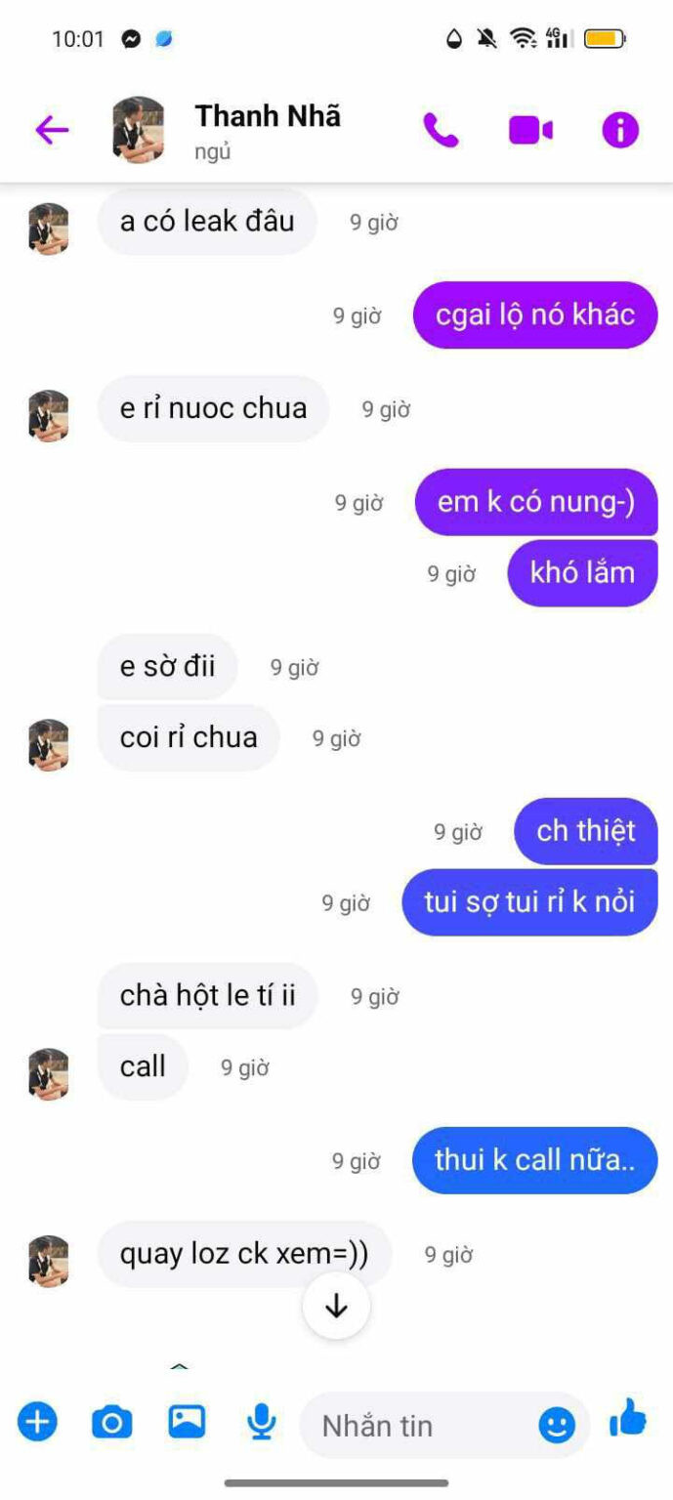
Task: Open Thanh Nhã profile picture in header
Action: [x=139, y=130]
